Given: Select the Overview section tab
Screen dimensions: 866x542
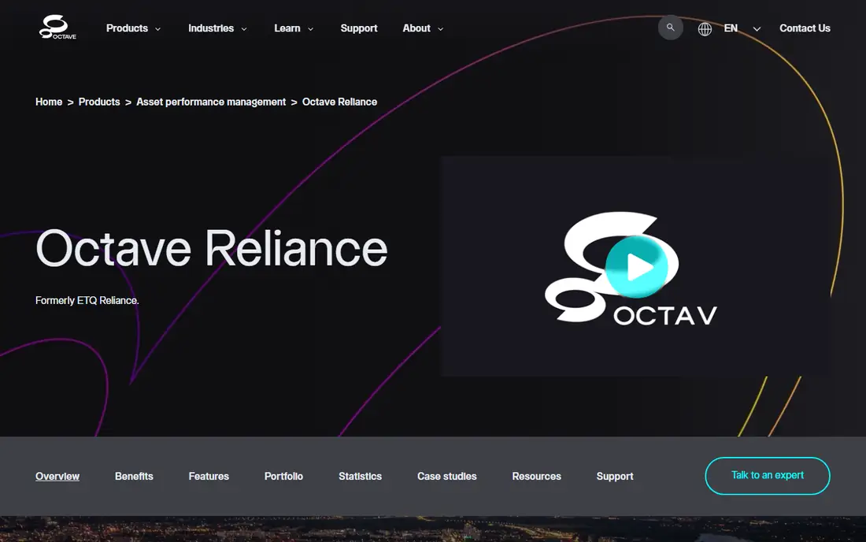Looking at the screenshot, I should tap(57, 477).
